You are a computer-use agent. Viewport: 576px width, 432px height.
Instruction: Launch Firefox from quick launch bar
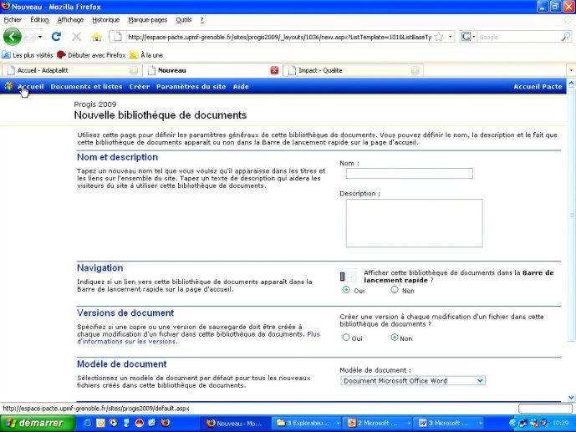[166, 423]
